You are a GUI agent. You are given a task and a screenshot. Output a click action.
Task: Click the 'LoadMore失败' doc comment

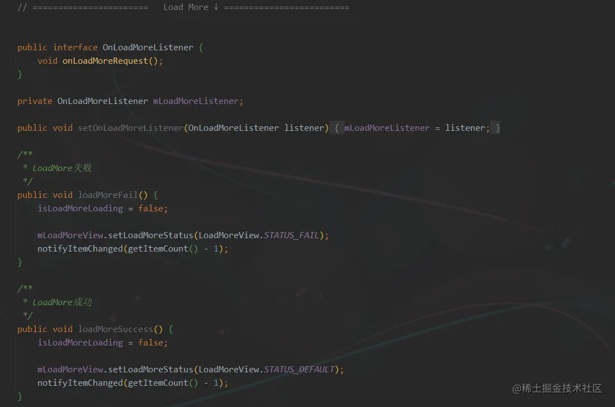tap(62, 168)
